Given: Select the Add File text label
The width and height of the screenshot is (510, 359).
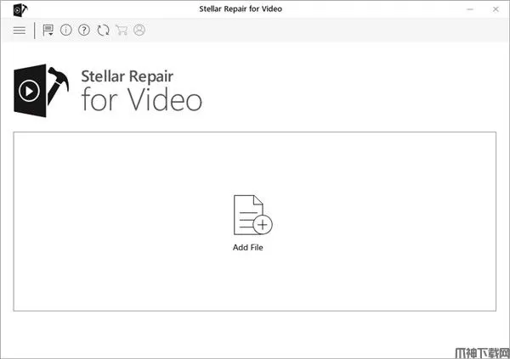Looking at the screenshot, I should [248, 248].
